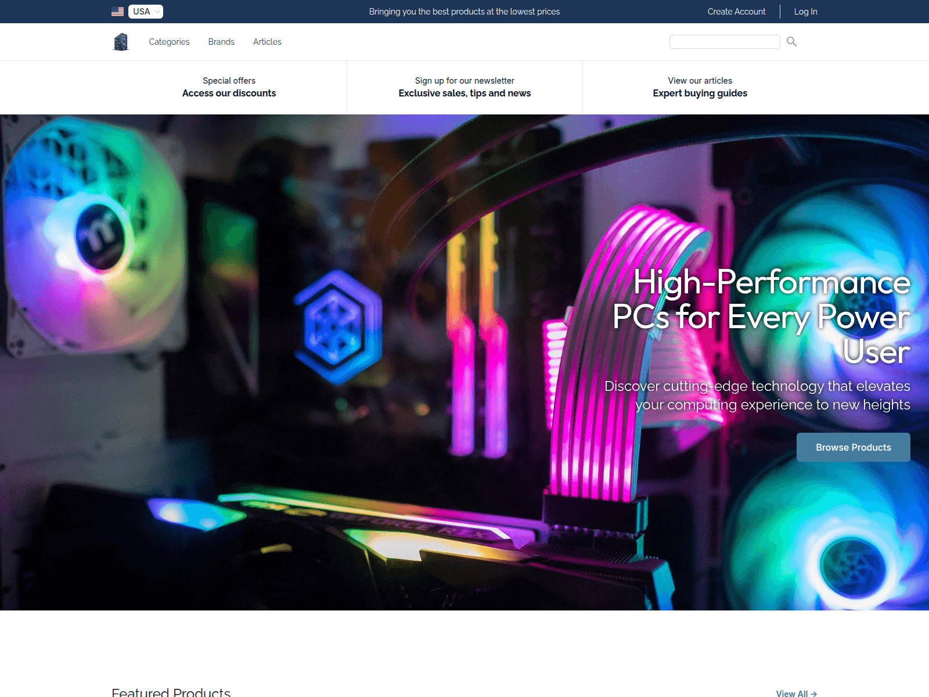Image resolution: width=929 pixels, height=697 pixels.
Task: Click the search magnifier icon
Action: 791,41
